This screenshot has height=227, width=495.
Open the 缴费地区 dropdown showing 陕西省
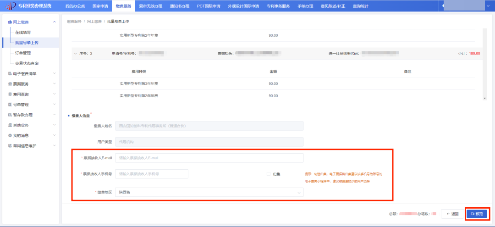(209, 192)
